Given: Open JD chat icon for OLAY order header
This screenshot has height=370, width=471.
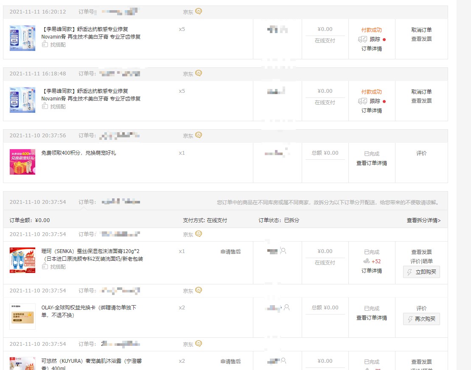Looking at the screenshot, I should click(199, 290).
